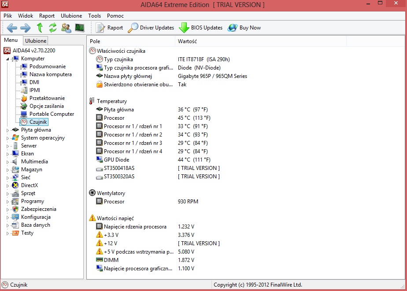This screenshot has height=291, width=407.
Task: Click the Baza danych icon
Action: 15,225
